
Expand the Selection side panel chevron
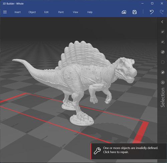point(162,22)
